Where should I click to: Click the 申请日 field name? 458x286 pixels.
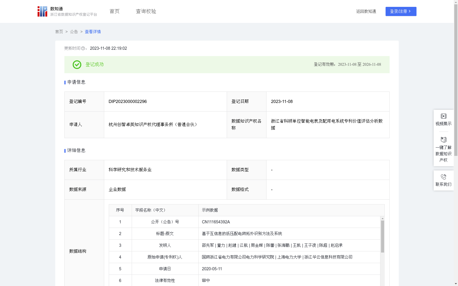tap(165, 269)
